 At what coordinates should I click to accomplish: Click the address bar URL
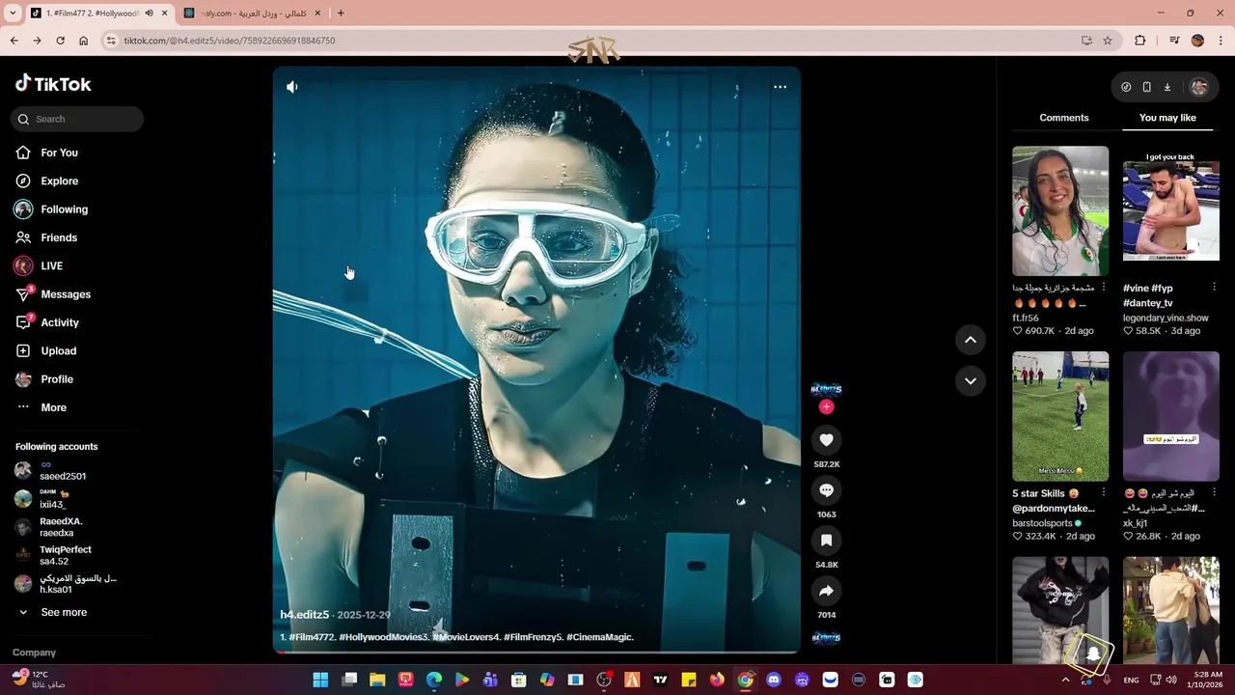coord(230,41)
